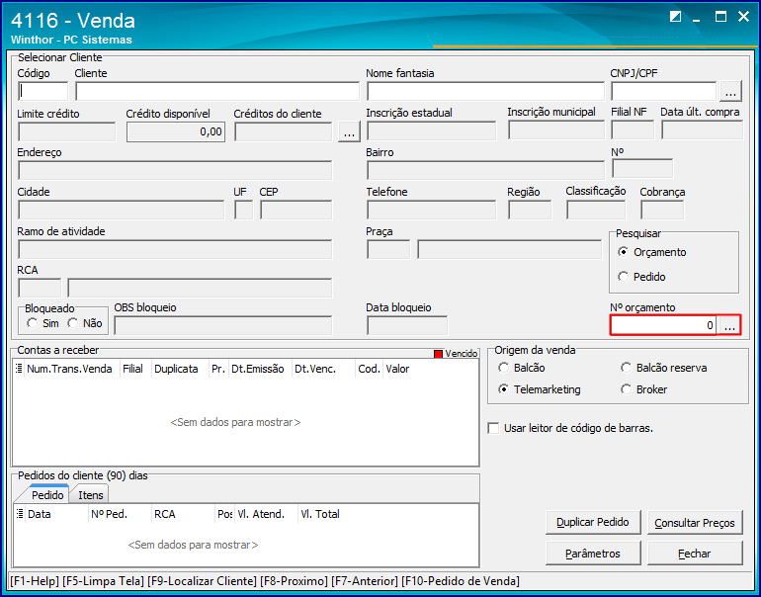Viewport: 761px width, 597px height.
Task: Switch to the Pedido tab
Action: click(x=47, y=494)
